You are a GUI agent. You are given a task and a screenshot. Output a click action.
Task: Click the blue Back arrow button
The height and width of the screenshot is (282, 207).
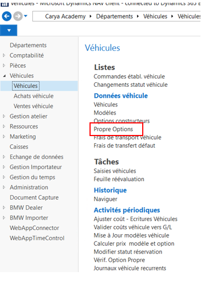click(x=7, y=16)
